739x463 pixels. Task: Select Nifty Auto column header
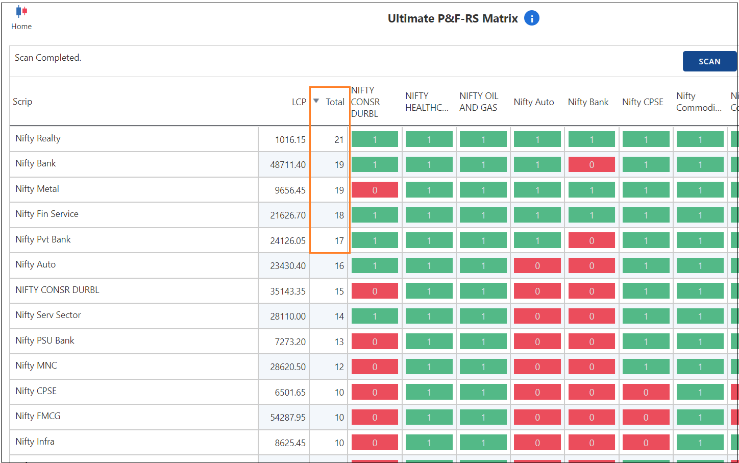534,102
